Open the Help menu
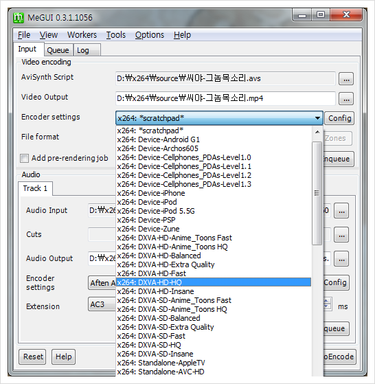This screenshot has height=384, width=375. click(183, 35)
